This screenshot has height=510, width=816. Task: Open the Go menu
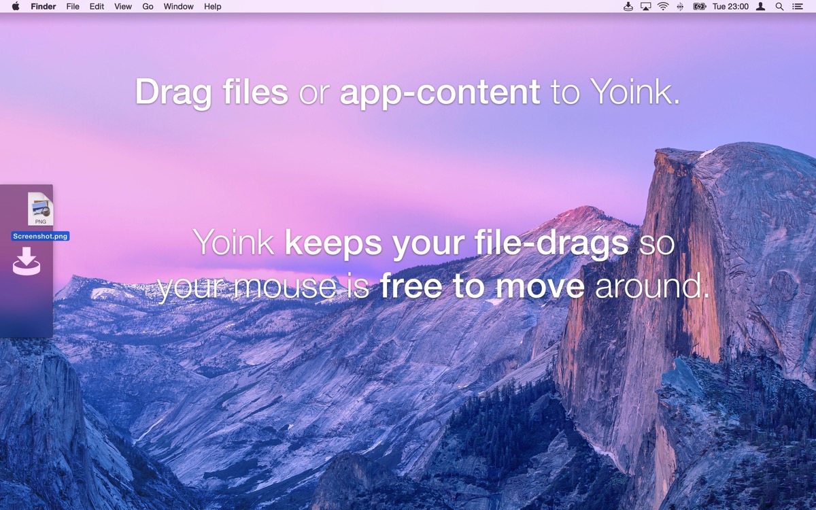coord(148,7)
